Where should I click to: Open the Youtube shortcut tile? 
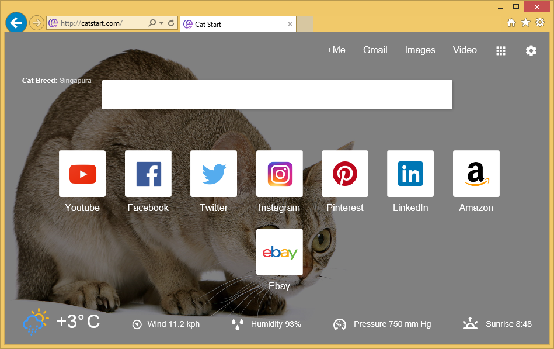coord(82,174)
